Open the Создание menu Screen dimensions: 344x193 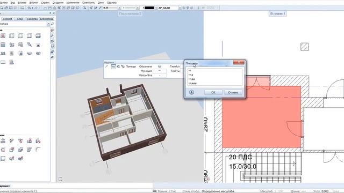[58, 3]
